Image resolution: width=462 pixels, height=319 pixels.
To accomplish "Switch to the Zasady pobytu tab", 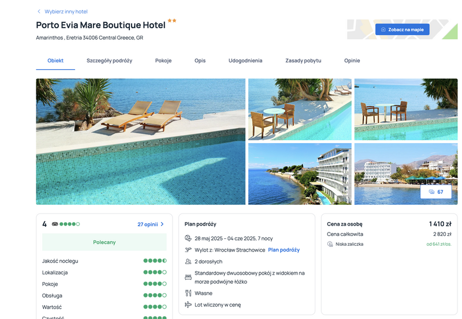I will [303, 61].
